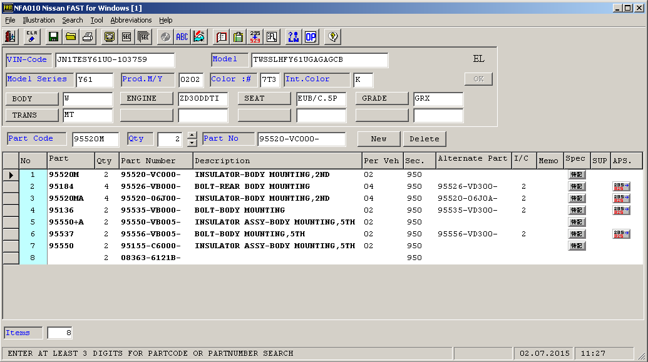The width and height of the screenshot is (648, 362).
Task: Click APS icon for part 95526-VB000-
Action: (x=621, y=186)
